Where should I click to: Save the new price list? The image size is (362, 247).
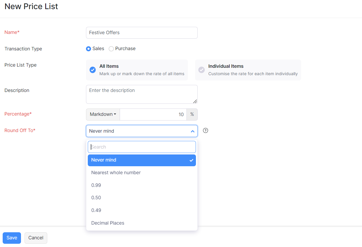[12, 238]
